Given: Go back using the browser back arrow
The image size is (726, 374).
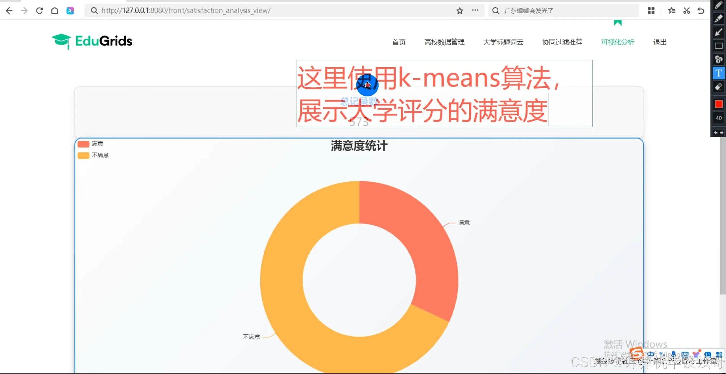Looking at the screenshot, I should tap(9, 11).
